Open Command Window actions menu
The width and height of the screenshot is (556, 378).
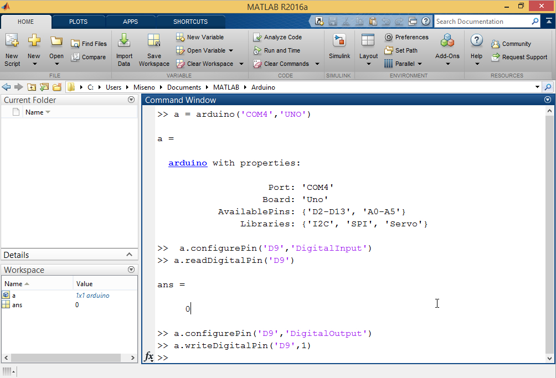point(548,100)
